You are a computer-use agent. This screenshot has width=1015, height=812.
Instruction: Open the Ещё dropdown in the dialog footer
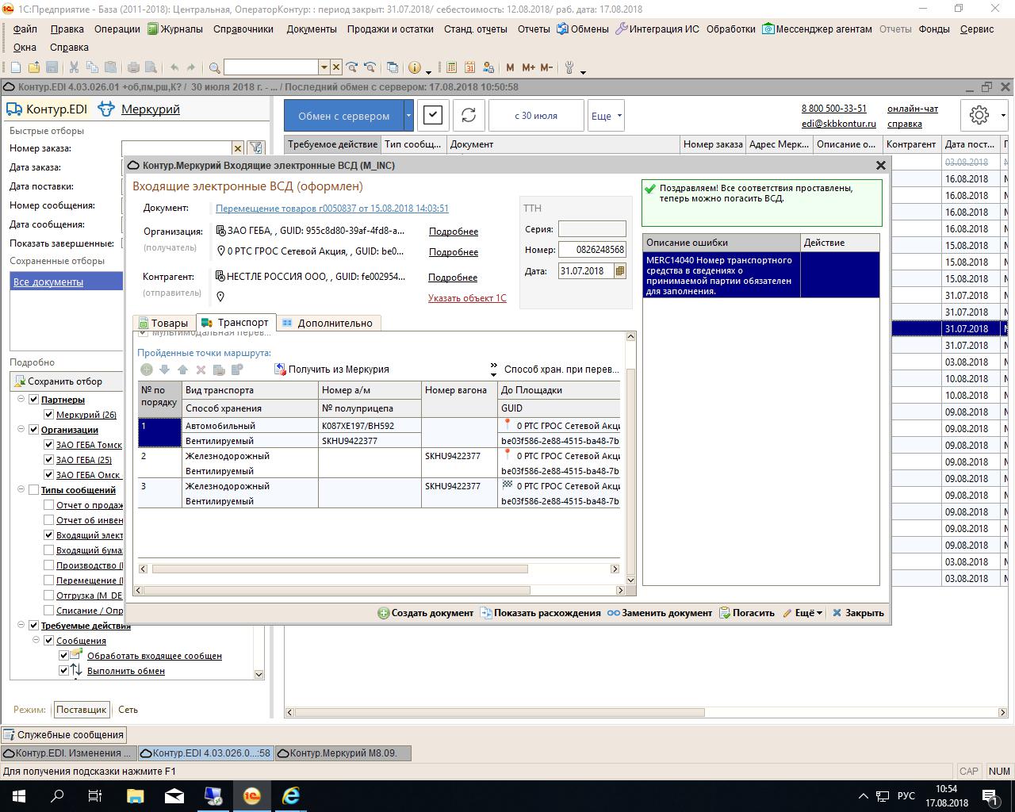click(802, 613)
